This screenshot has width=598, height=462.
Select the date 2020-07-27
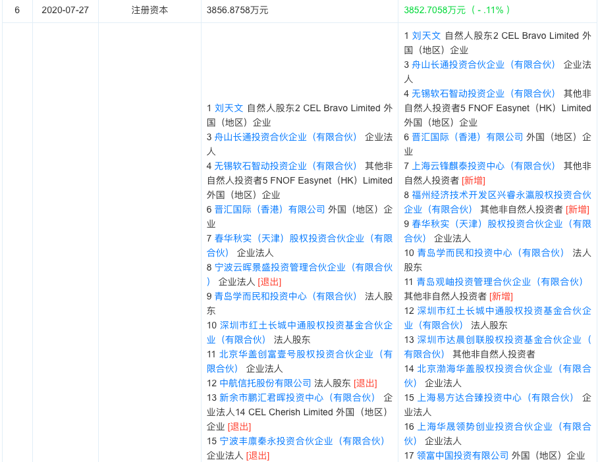click(65, 11)
